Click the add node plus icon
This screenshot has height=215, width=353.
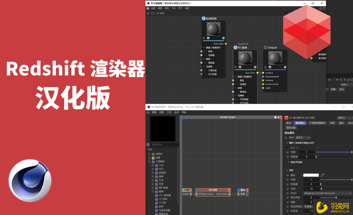(148, 14)
